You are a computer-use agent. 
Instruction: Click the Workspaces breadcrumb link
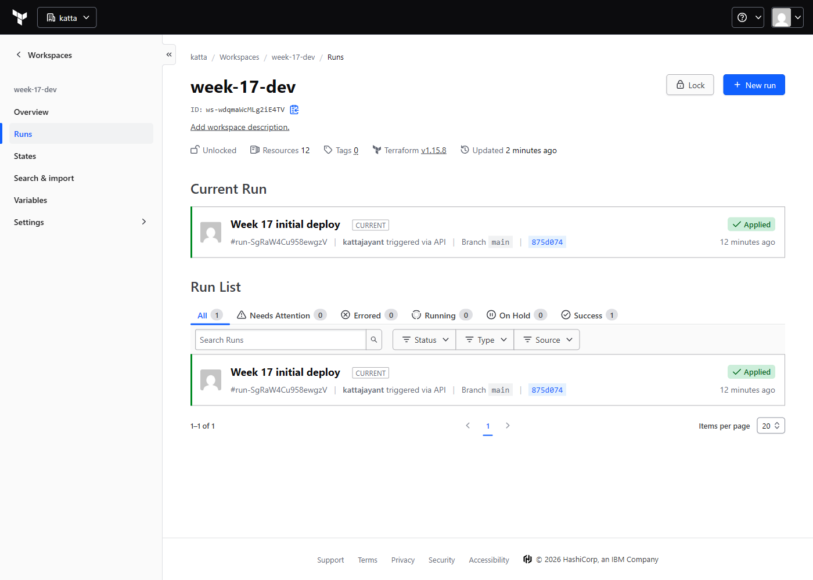pos(239,57)
